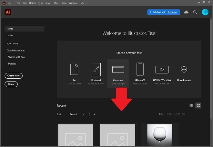Open the first placeholder recent file thumbnail
213x147 pixels.
pyautogui.click(x=76, y=135)
